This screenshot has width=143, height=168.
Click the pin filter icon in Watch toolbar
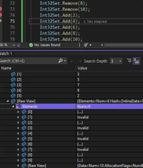(x=129, y=61)
